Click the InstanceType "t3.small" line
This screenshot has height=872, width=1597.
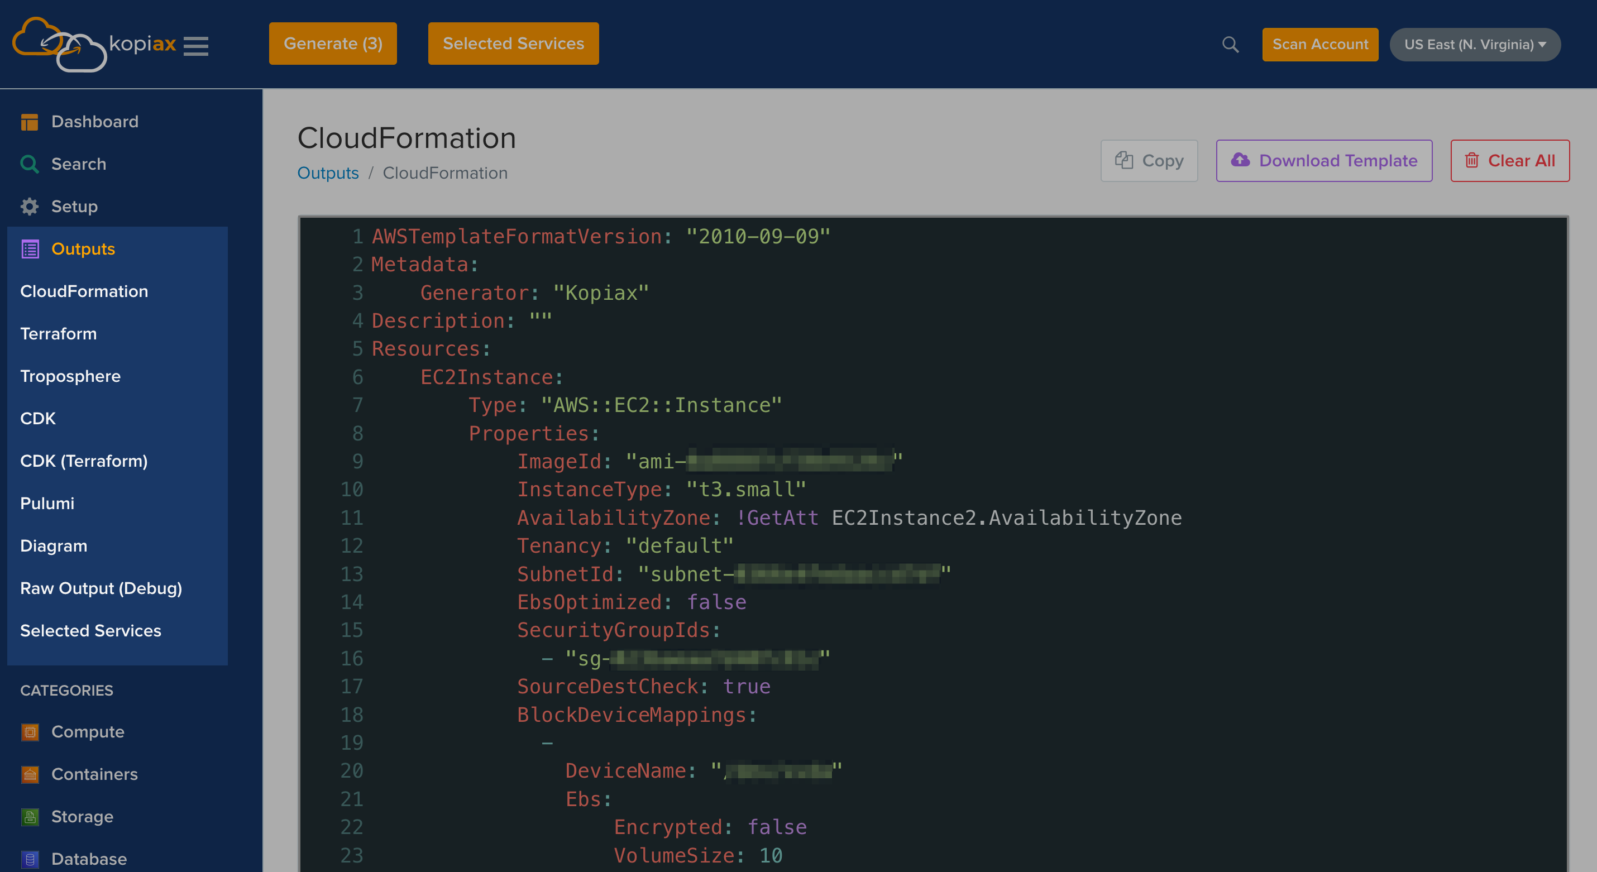pos(662,490)
